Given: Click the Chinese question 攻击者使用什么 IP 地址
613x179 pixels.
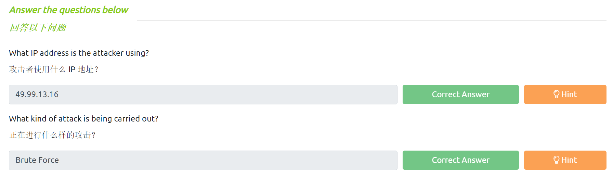Looking at the screenshot, I should 54,69.
